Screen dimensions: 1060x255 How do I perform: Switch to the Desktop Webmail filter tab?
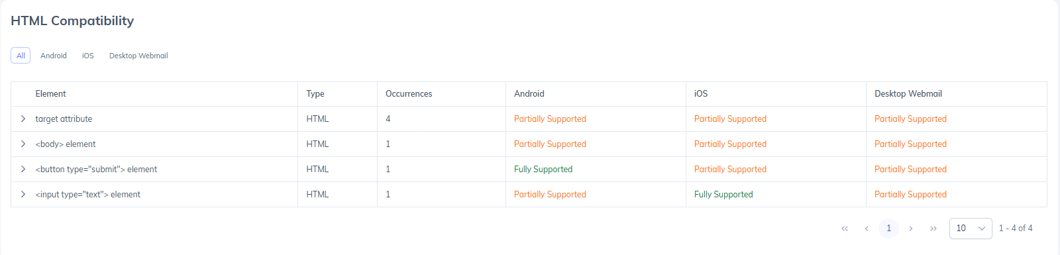[x=138, y=56]
